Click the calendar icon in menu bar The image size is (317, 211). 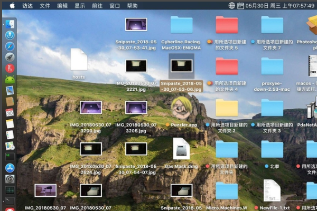(240, 6)
